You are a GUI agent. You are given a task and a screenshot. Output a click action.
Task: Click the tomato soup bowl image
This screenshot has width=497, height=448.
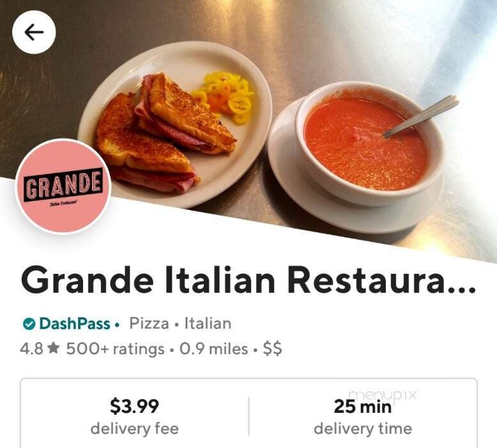tap(365, 149)
